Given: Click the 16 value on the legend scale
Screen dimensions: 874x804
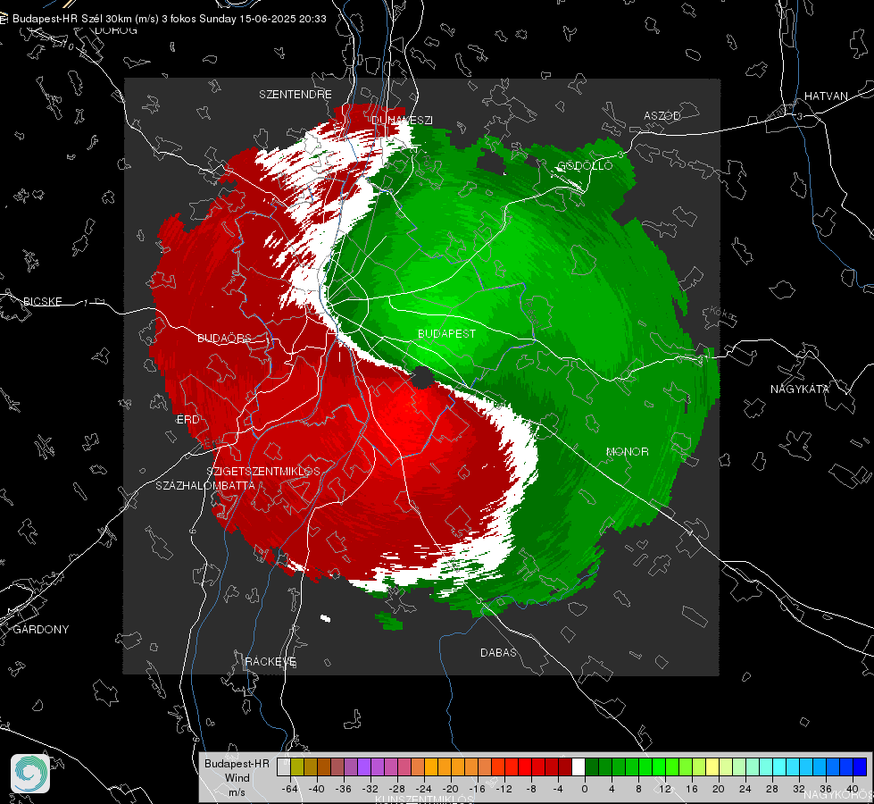Looking at the screenshot, I should (x=692, y=789).
